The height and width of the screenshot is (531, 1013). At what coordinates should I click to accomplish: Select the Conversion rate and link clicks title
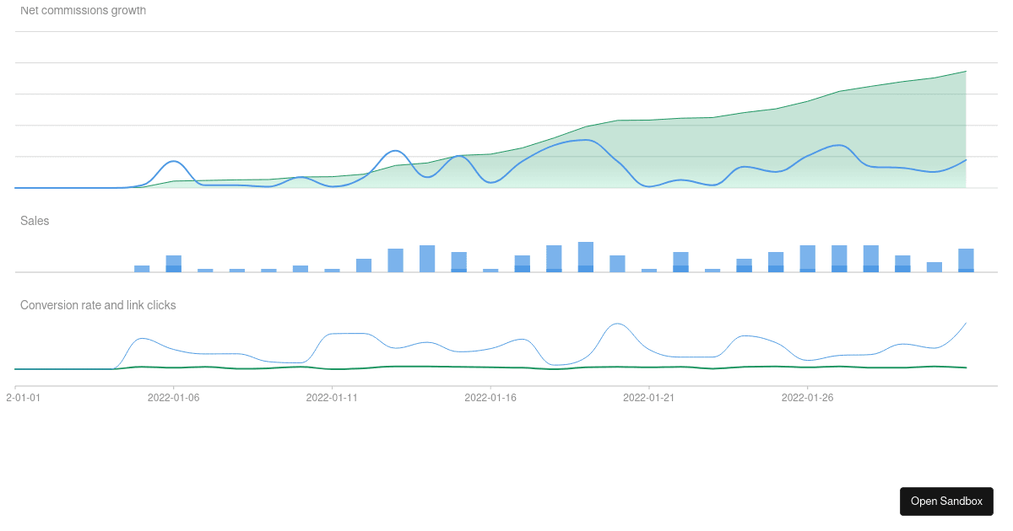(x=98, y=305)
